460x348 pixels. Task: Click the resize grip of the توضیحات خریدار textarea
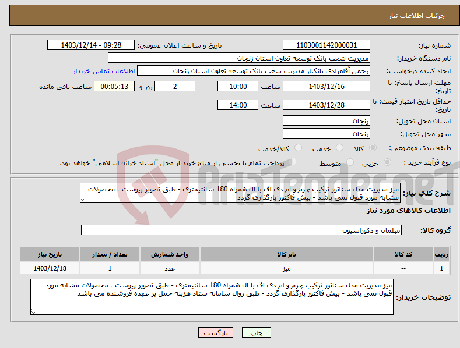(x=34, y=311)
